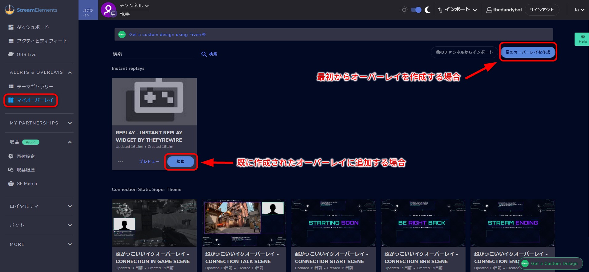
Task: Open the BE RIGHT BACK scene thumbnail
Action: pos(423,223)
